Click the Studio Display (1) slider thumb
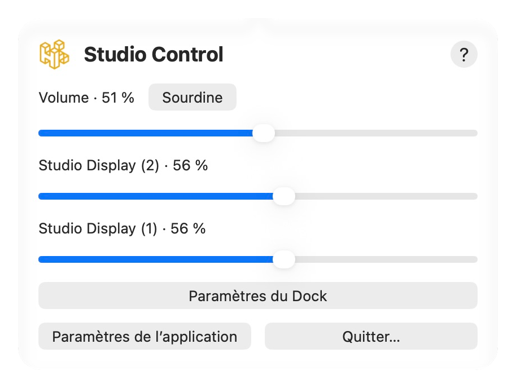Image resolution: width=516 pixels, height=388 pixels. point(284,259)
